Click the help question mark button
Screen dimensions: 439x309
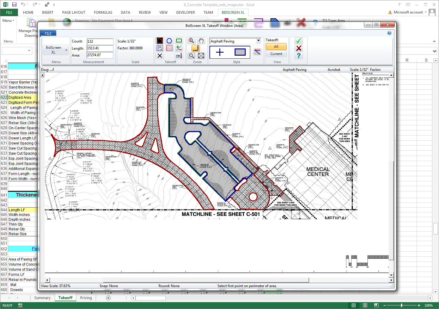tap(298, 56)
